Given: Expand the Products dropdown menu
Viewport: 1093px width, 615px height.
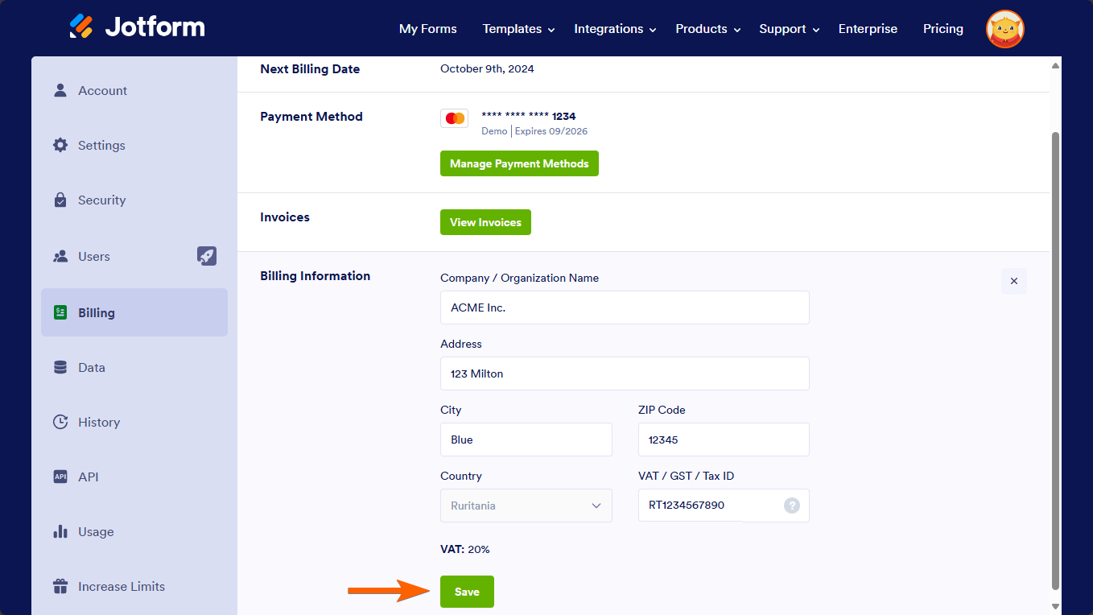Looking at the screenshot, I should [x=707, y=29].
